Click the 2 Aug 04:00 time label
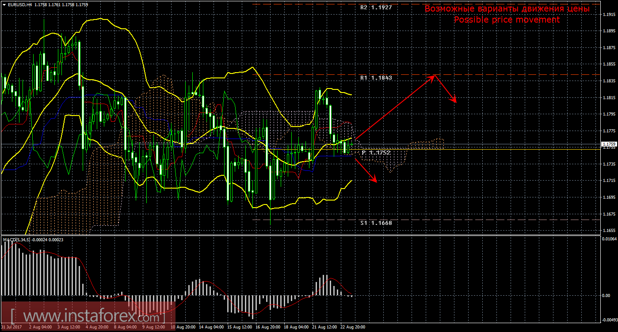618x332 pixels. (40, 327)
